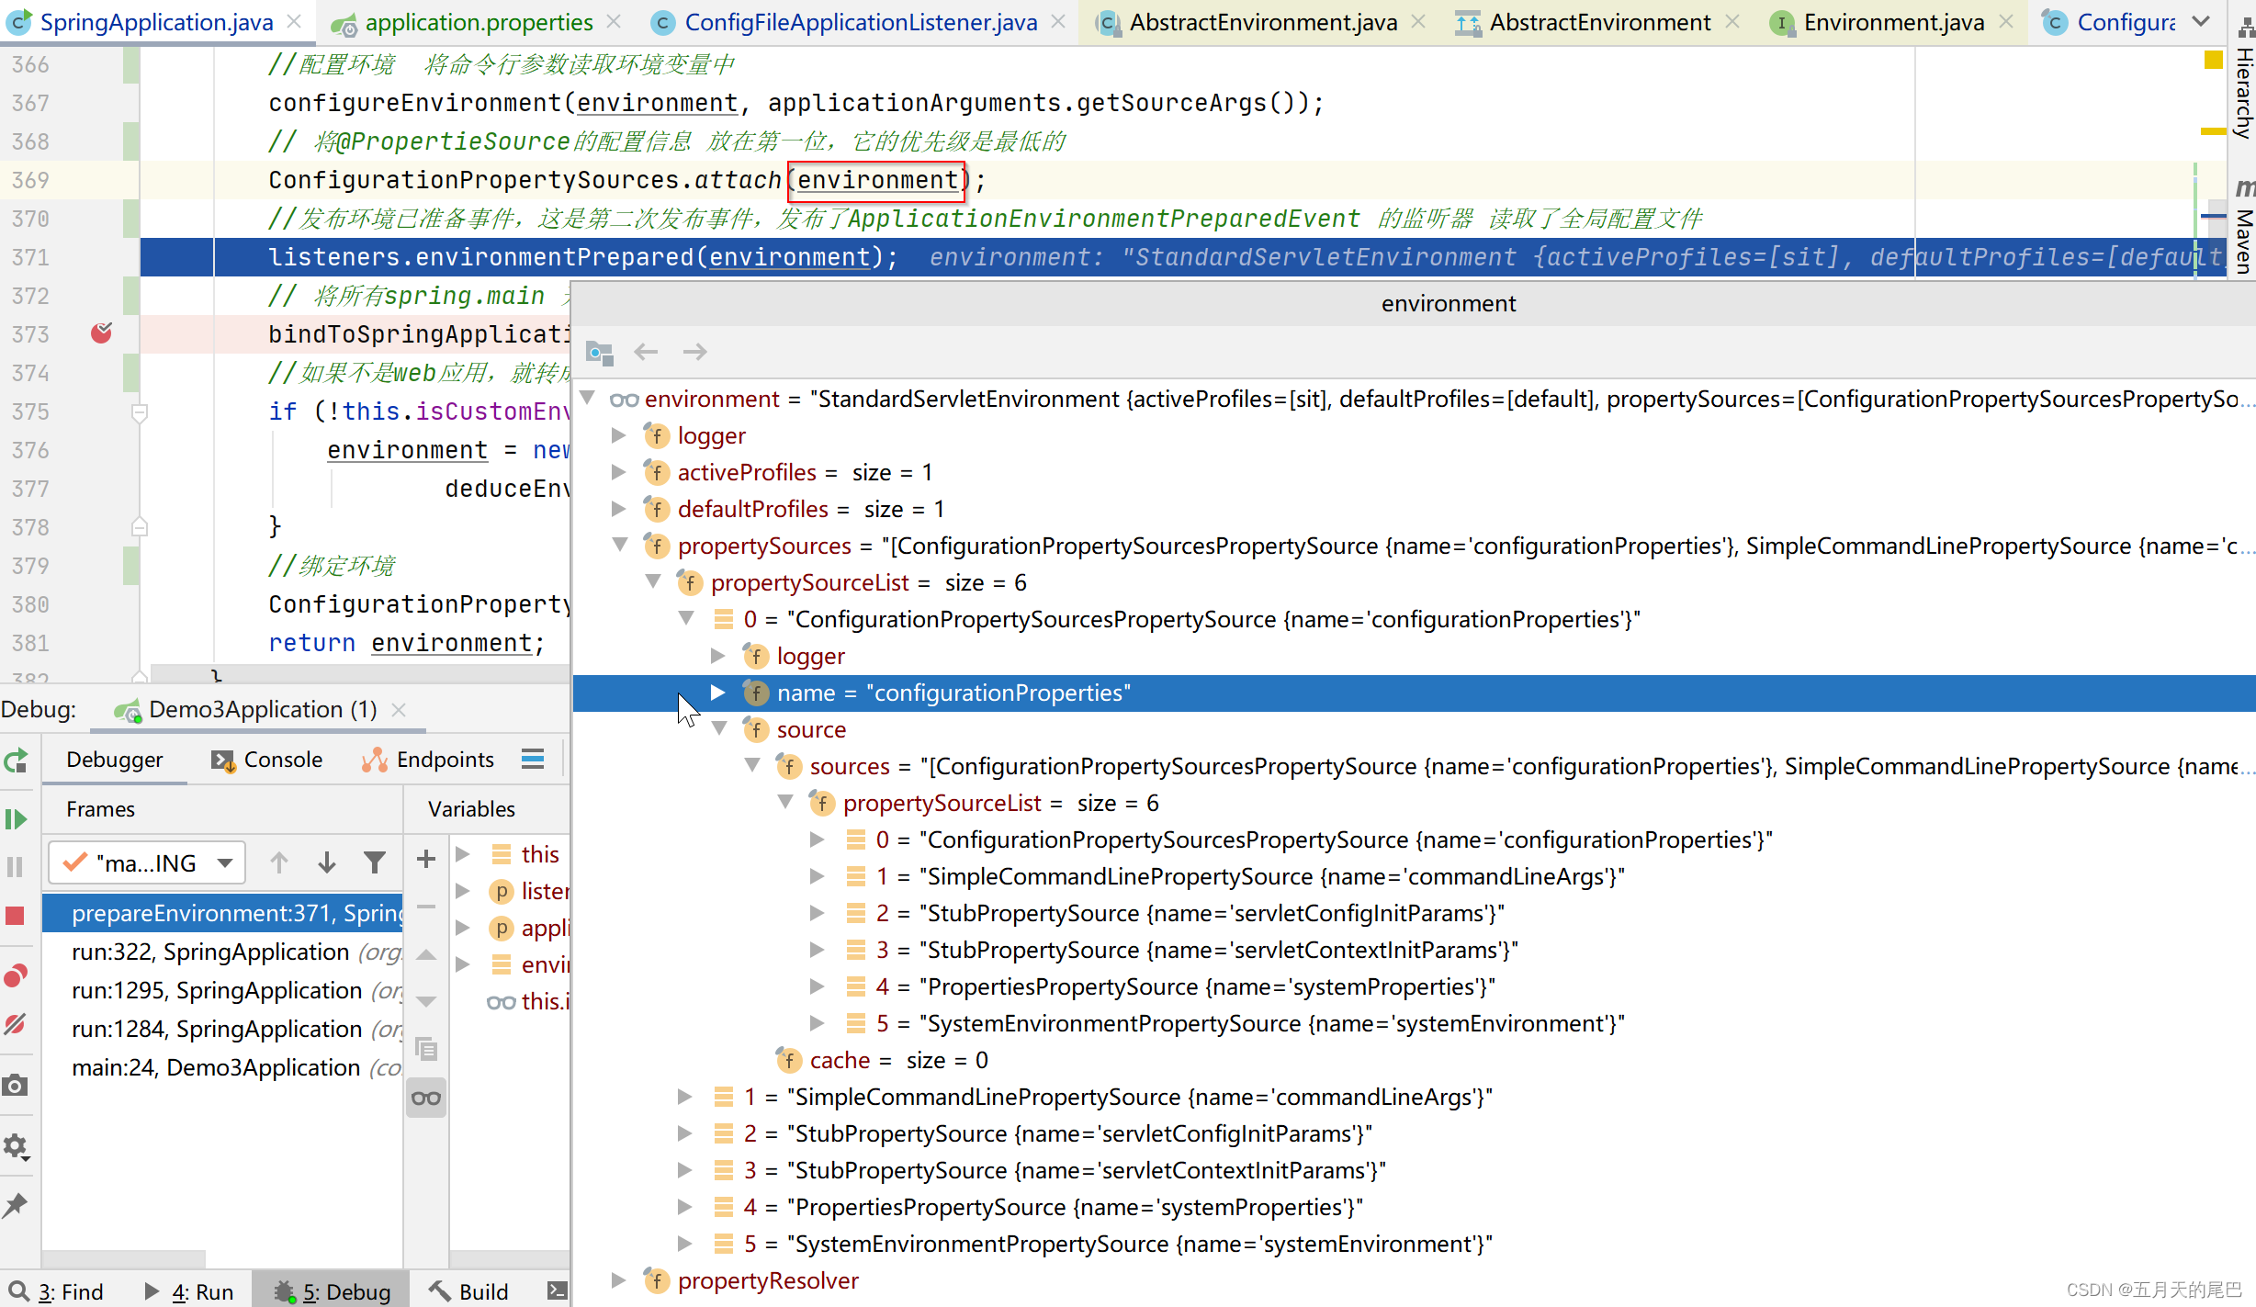This screenshot has width=2256, height=1307.
Task: Open View Breakpoints icon
Action: (16, 975)
